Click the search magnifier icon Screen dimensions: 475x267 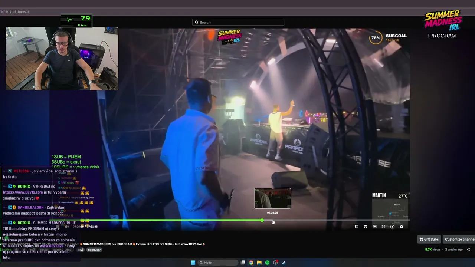(x=197, y=22)
